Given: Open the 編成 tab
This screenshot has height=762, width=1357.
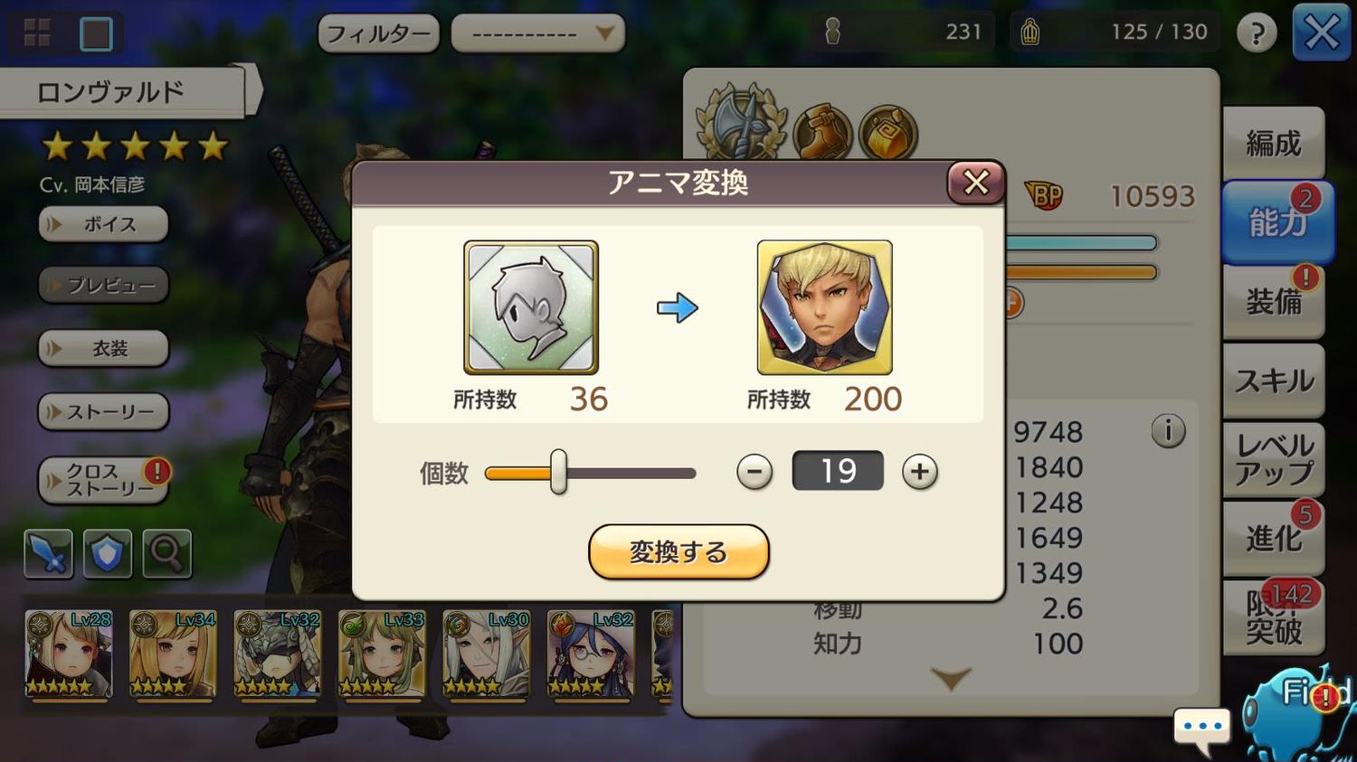Looking at the screenshot, I should [1273, 143].
